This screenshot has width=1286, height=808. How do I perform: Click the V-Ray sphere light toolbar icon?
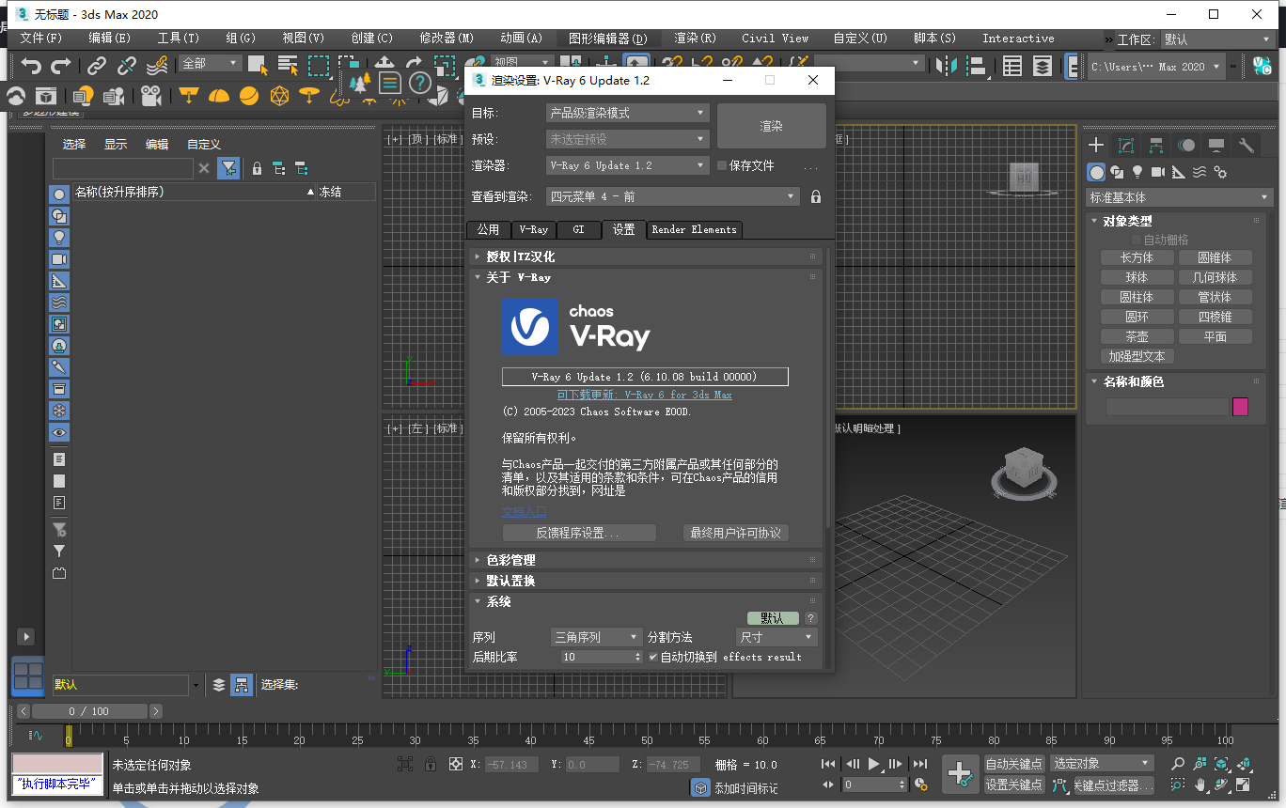click(249, 96)
